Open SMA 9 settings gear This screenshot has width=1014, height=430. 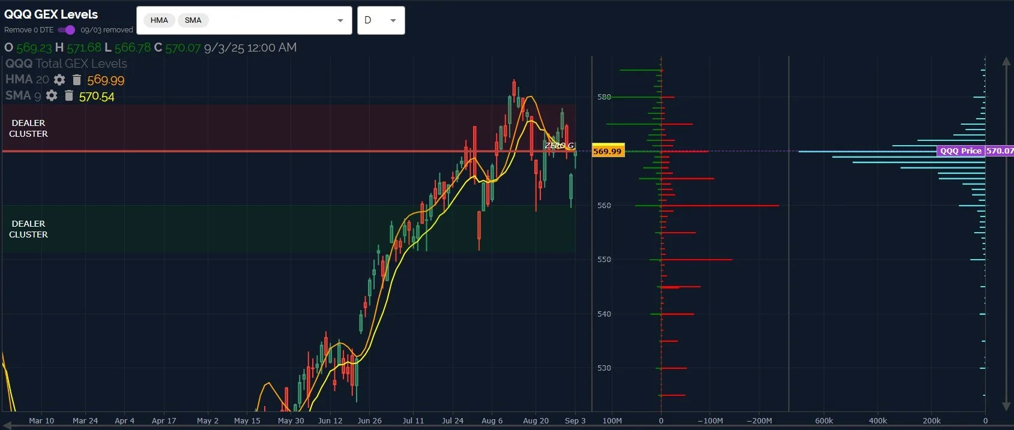[52, 96]
